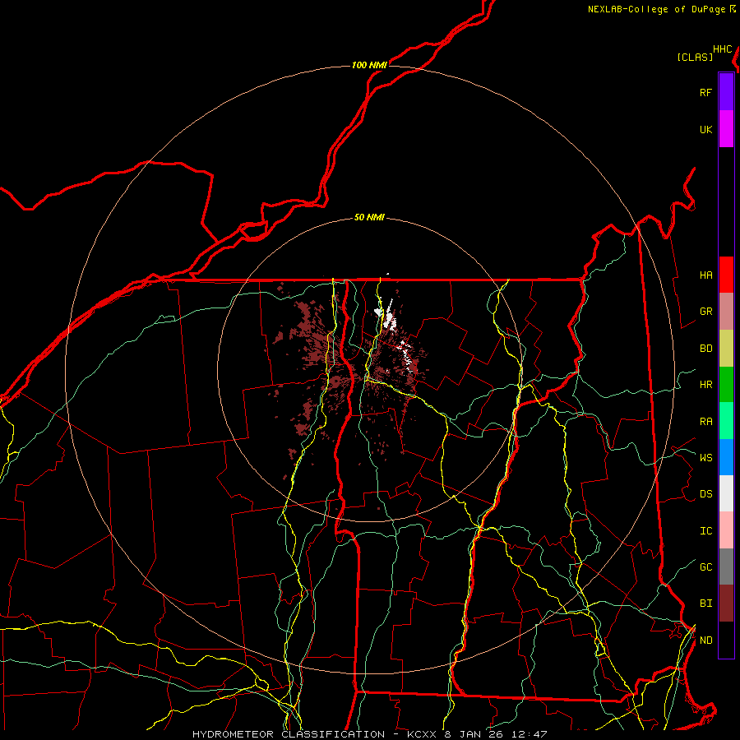
Task: Click the 8 JAN 26 date text
Action: (474, 734)
